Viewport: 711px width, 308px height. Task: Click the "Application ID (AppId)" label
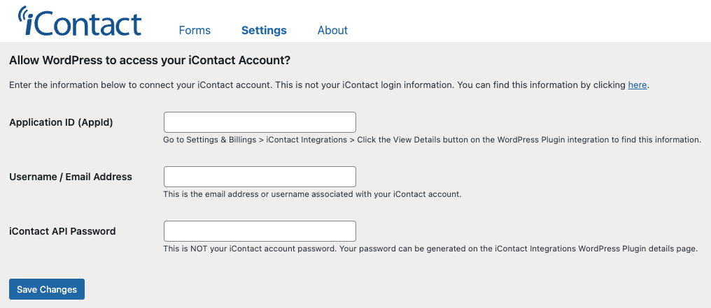click(x=61, y=122)
